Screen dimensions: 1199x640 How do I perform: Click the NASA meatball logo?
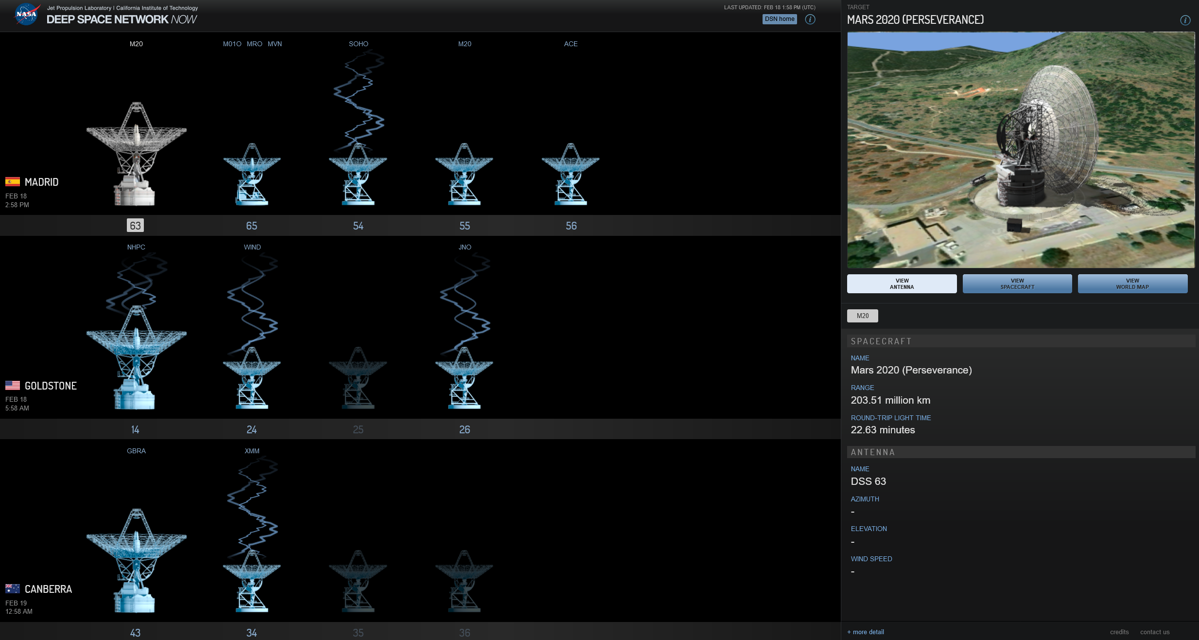(x=27, y=14)
